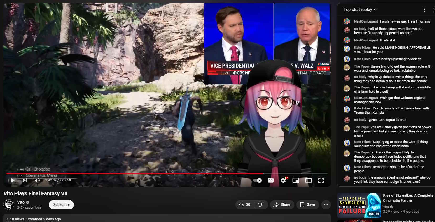Open Vito channel link under recommended video
Screen dimensions: 435x222
[386, 207]
